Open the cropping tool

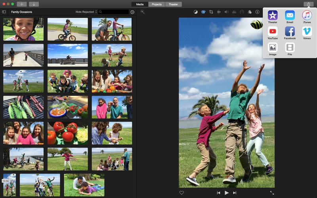(211, 12)
